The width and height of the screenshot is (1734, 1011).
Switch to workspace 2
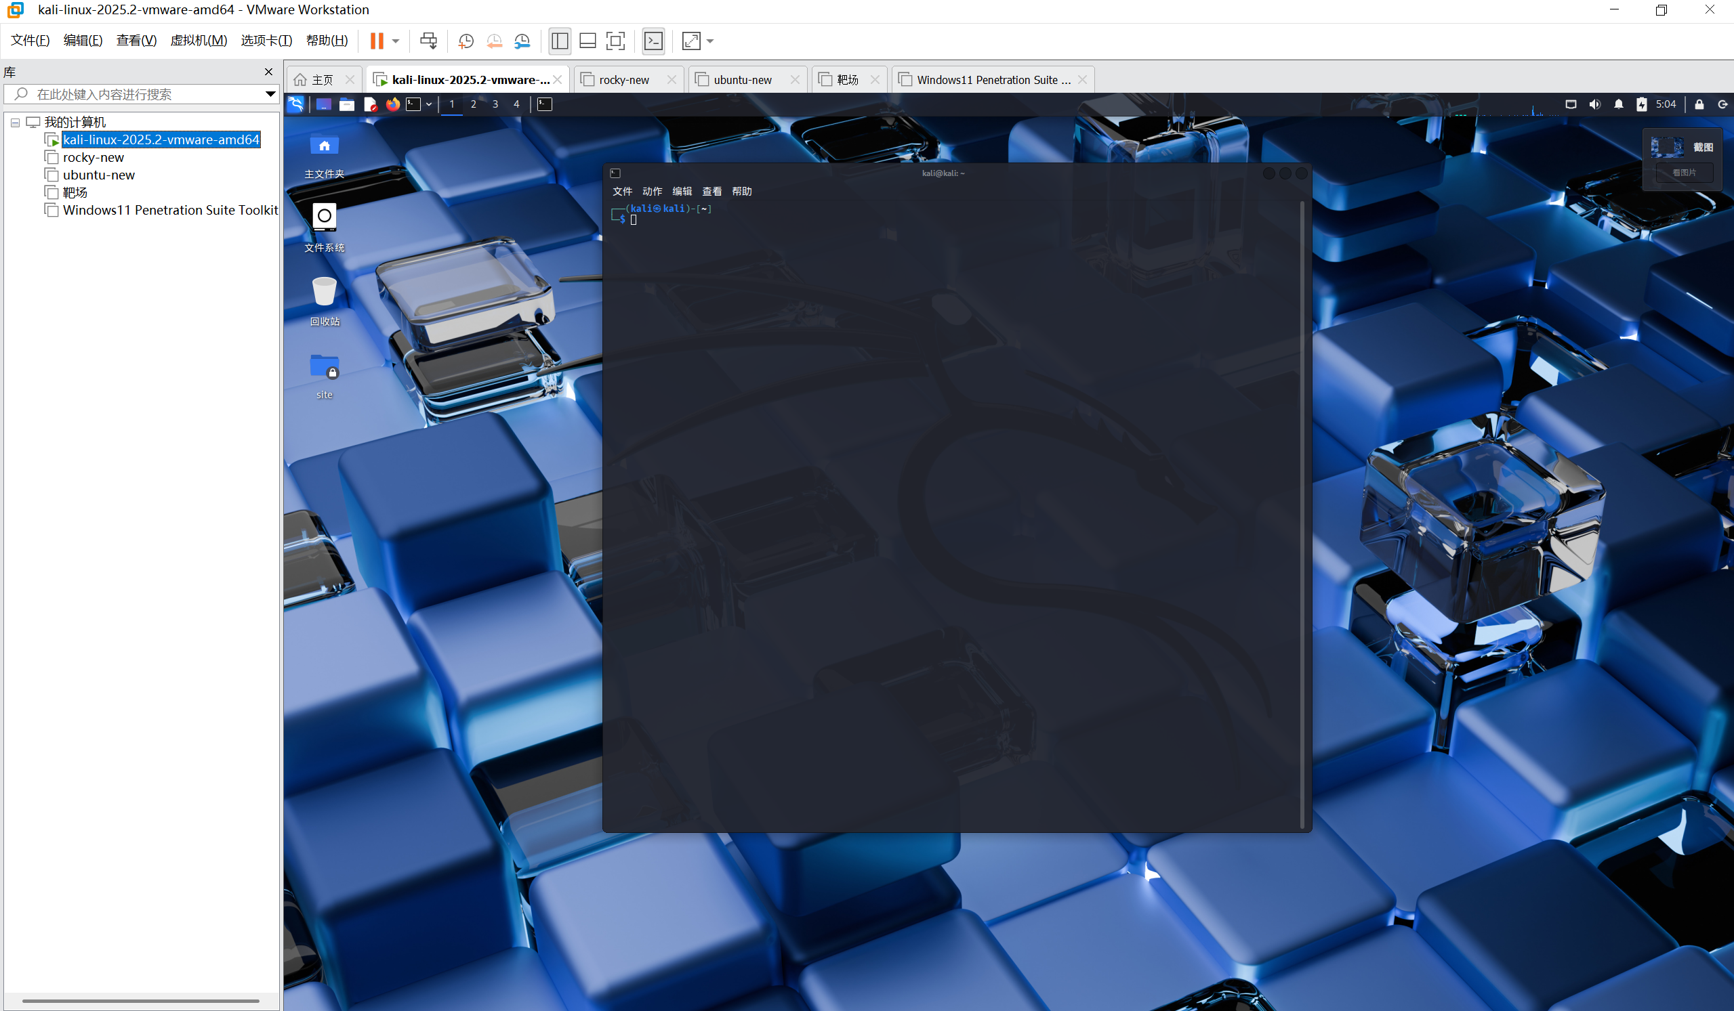pos(474,104)
